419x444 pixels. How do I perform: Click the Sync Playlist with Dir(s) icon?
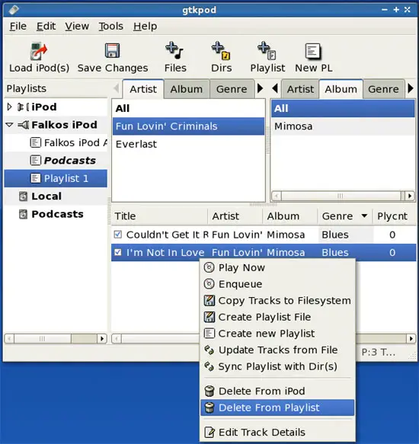pyautogui.click(x=209, y=366)
